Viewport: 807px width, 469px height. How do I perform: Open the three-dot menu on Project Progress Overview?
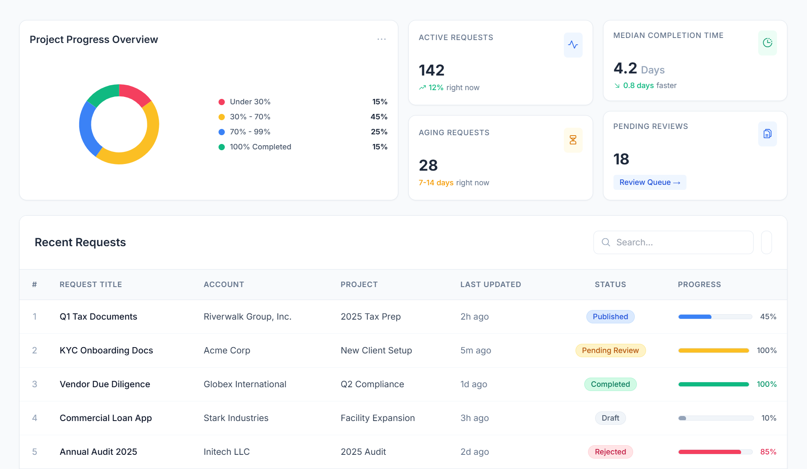(381, 39)
